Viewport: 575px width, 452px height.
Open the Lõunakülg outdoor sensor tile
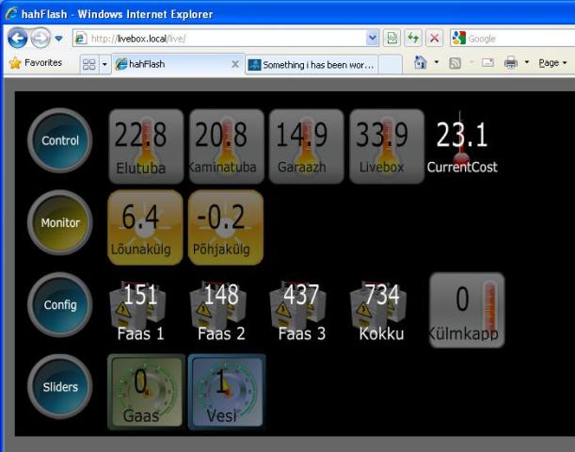145,228
